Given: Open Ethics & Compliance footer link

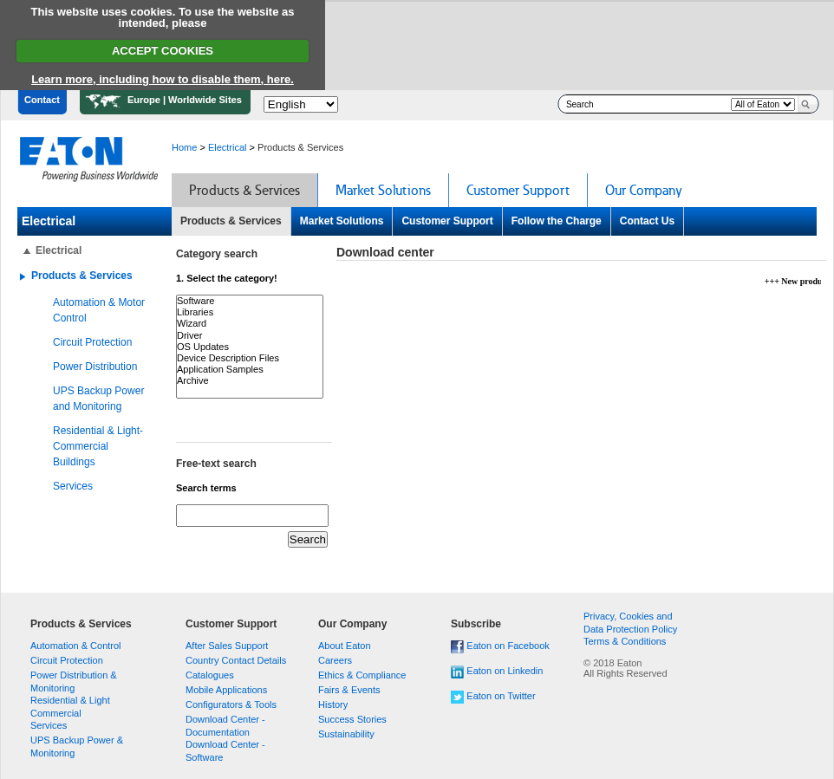Looking at the screenshot, I should pos(362,675).
